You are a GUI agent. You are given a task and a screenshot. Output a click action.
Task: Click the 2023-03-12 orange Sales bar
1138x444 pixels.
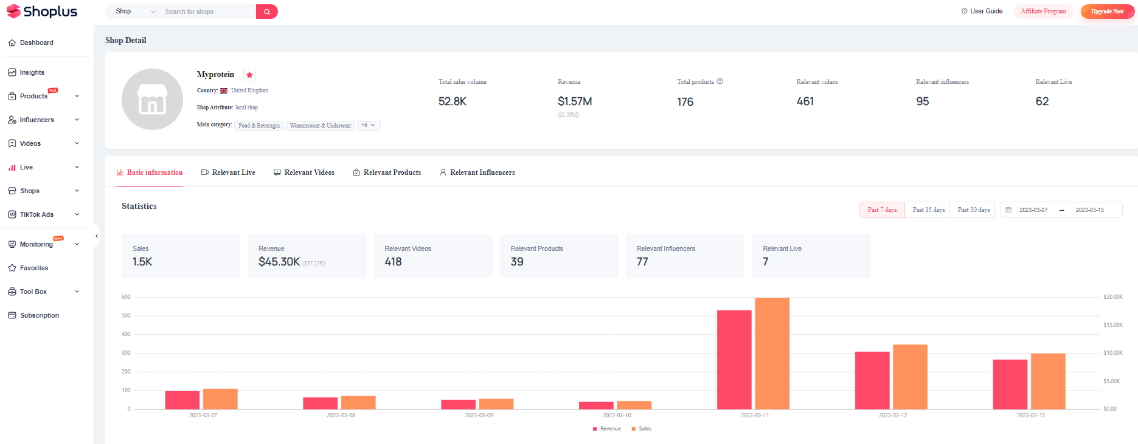(x=910, y=377)
